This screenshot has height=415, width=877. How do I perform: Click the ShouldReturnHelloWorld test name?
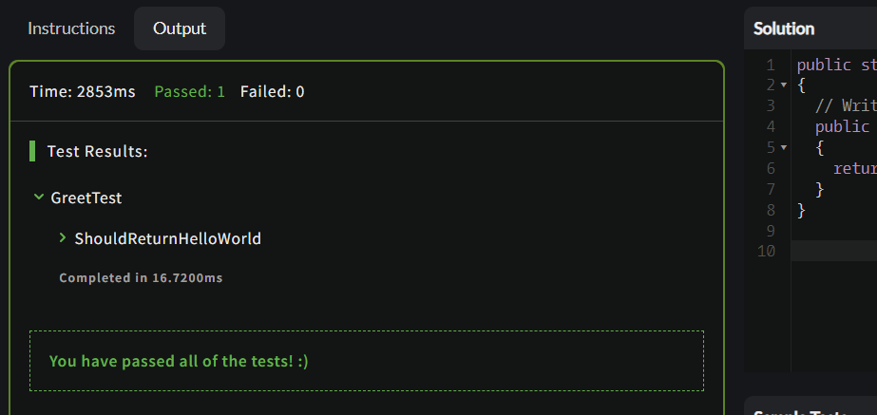[x=168, y=238]
